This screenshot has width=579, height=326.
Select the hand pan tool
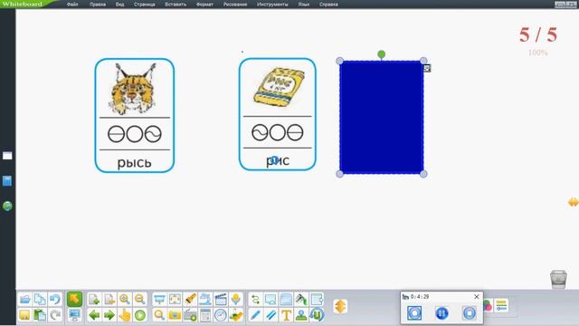click(x=125, y=315)
